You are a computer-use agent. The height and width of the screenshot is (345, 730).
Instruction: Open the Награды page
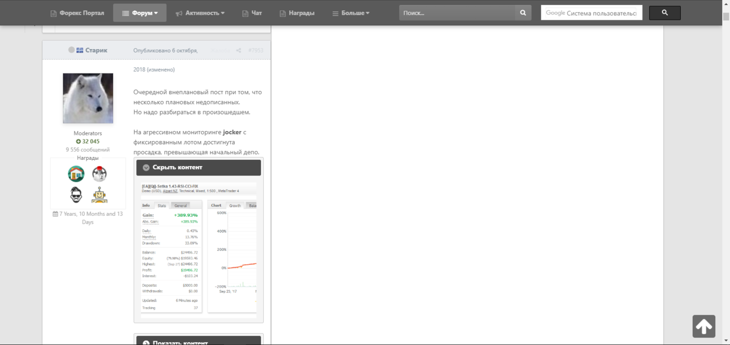pos(297,13)
